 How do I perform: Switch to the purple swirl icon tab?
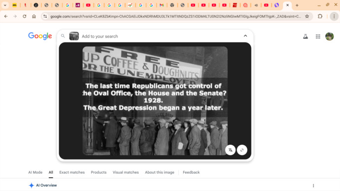point(277,5)
